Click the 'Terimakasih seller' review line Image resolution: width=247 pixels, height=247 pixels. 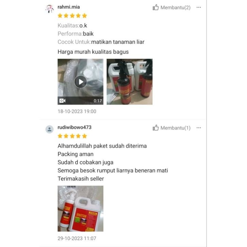(x=81, y=179)
